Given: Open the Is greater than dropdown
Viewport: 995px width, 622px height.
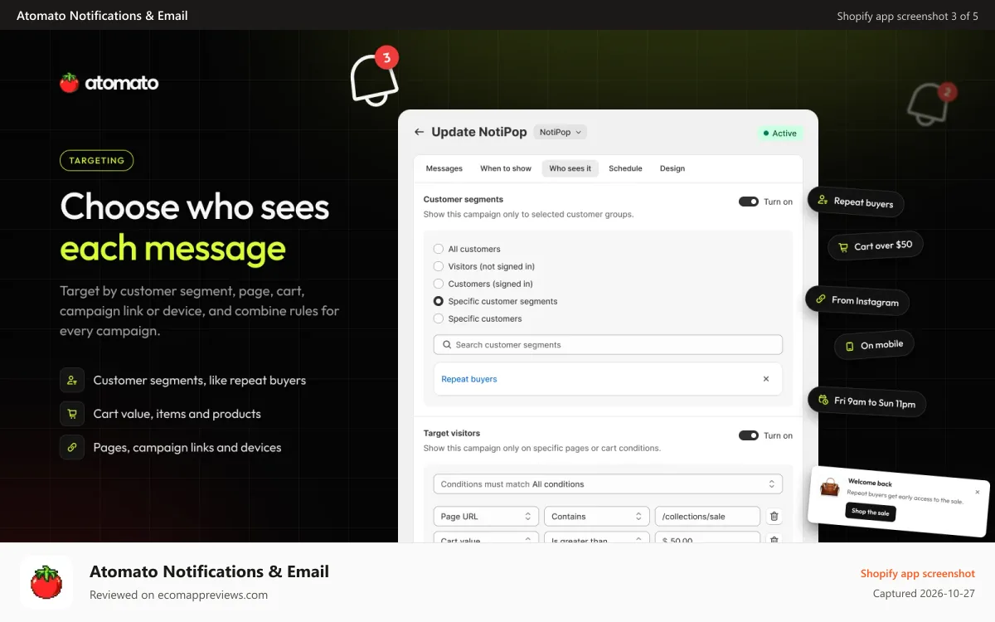Looking at the screenshot, I should [x=596, y=538].
